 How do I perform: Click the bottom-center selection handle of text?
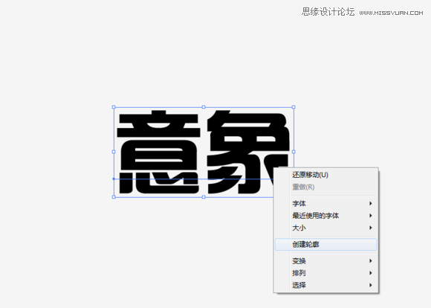(x=204, y=197)
